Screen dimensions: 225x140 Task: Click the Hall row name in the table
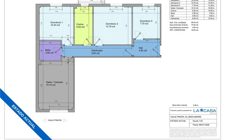coord(172,16)
